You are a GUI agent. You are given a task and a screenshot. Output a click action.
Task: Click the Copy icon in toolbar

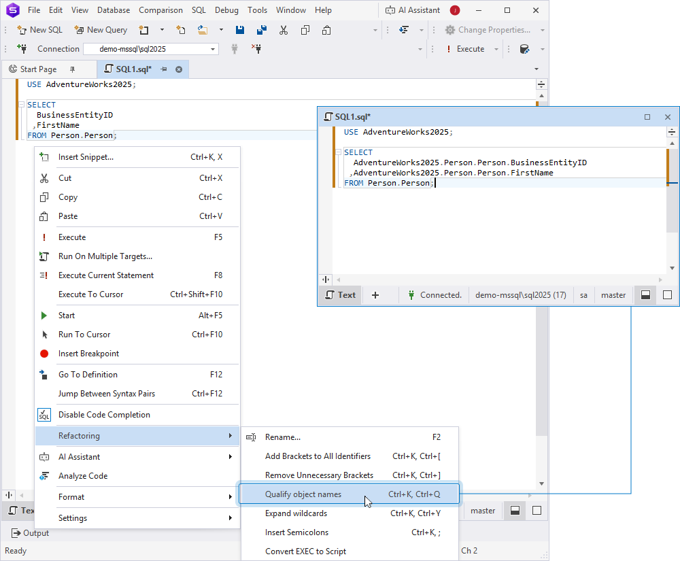click(x=305, y=30)
